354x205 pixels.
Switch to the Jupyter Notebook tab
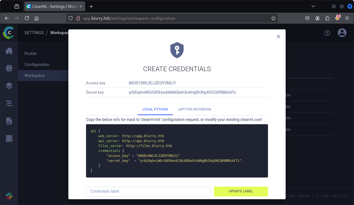(x=194, y=109)
